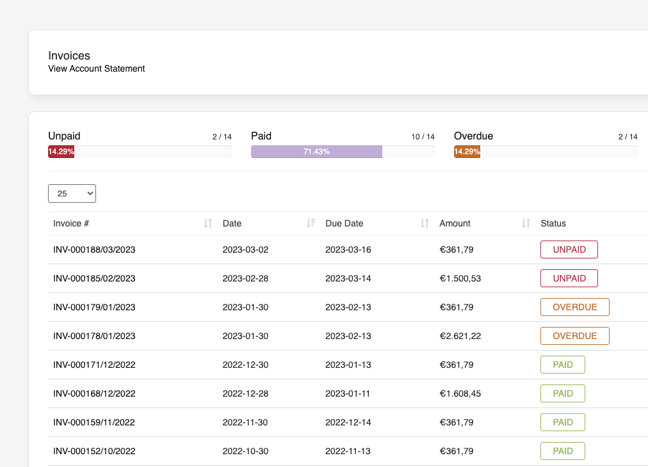Click the date 2023-02-28

[245, 278]
